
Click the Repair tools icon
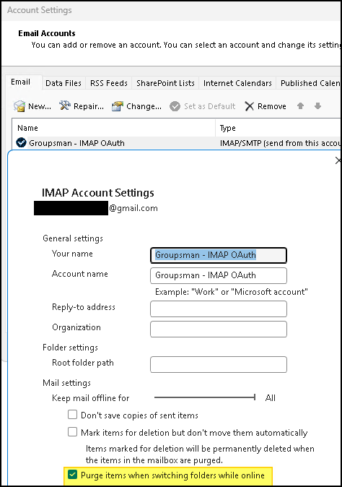(x=65, y=106)
